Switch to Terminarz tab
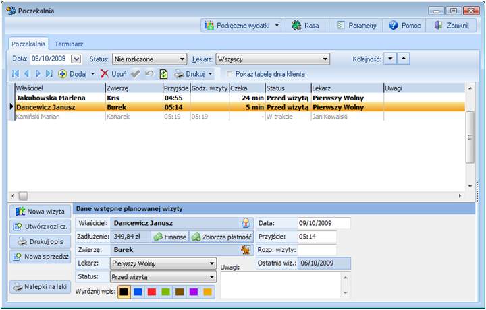 coord(69,44)
